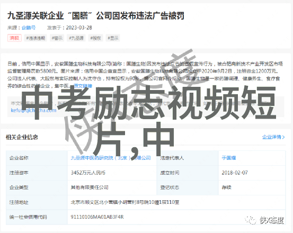Select the article headline about 九圣源关联企业

96,16
